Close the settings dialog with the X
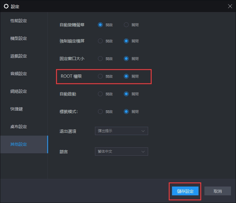 (231, 6)
